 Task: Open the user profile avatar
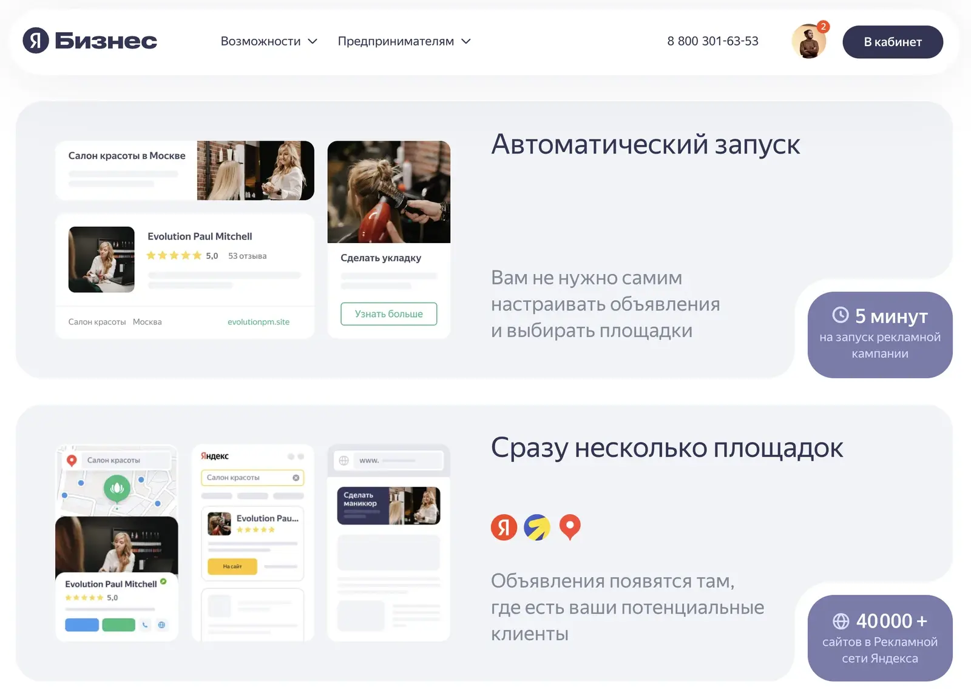(x=809, y=41)
